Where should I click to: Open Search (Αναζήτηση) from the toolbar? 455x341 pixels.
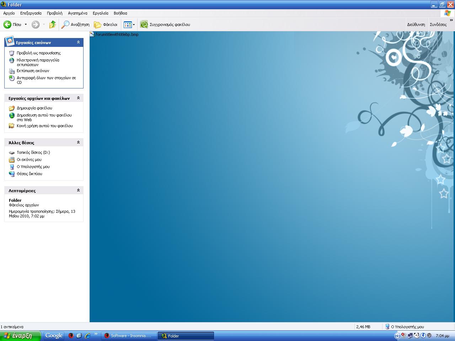coord(75,25)
